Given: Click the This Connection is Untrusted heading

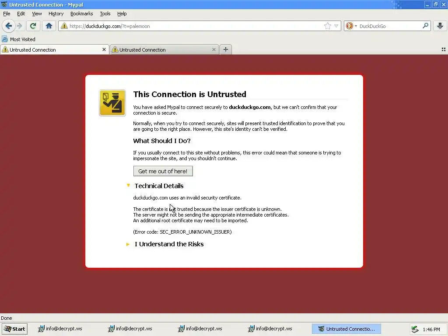Looking at the screenshot, I should (190, 94).
